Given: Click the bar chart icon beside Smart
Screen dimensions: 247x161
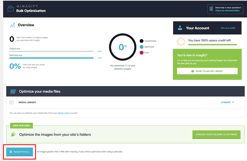Looking at the screenshot, I should [x=222, y=102].
